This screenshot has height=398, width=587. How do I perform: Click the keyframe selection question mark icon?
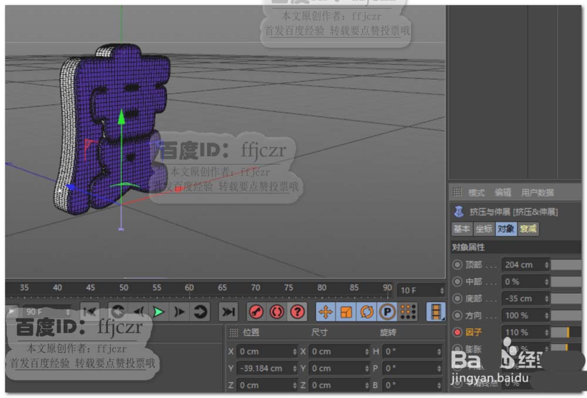[x=298, y=312]
